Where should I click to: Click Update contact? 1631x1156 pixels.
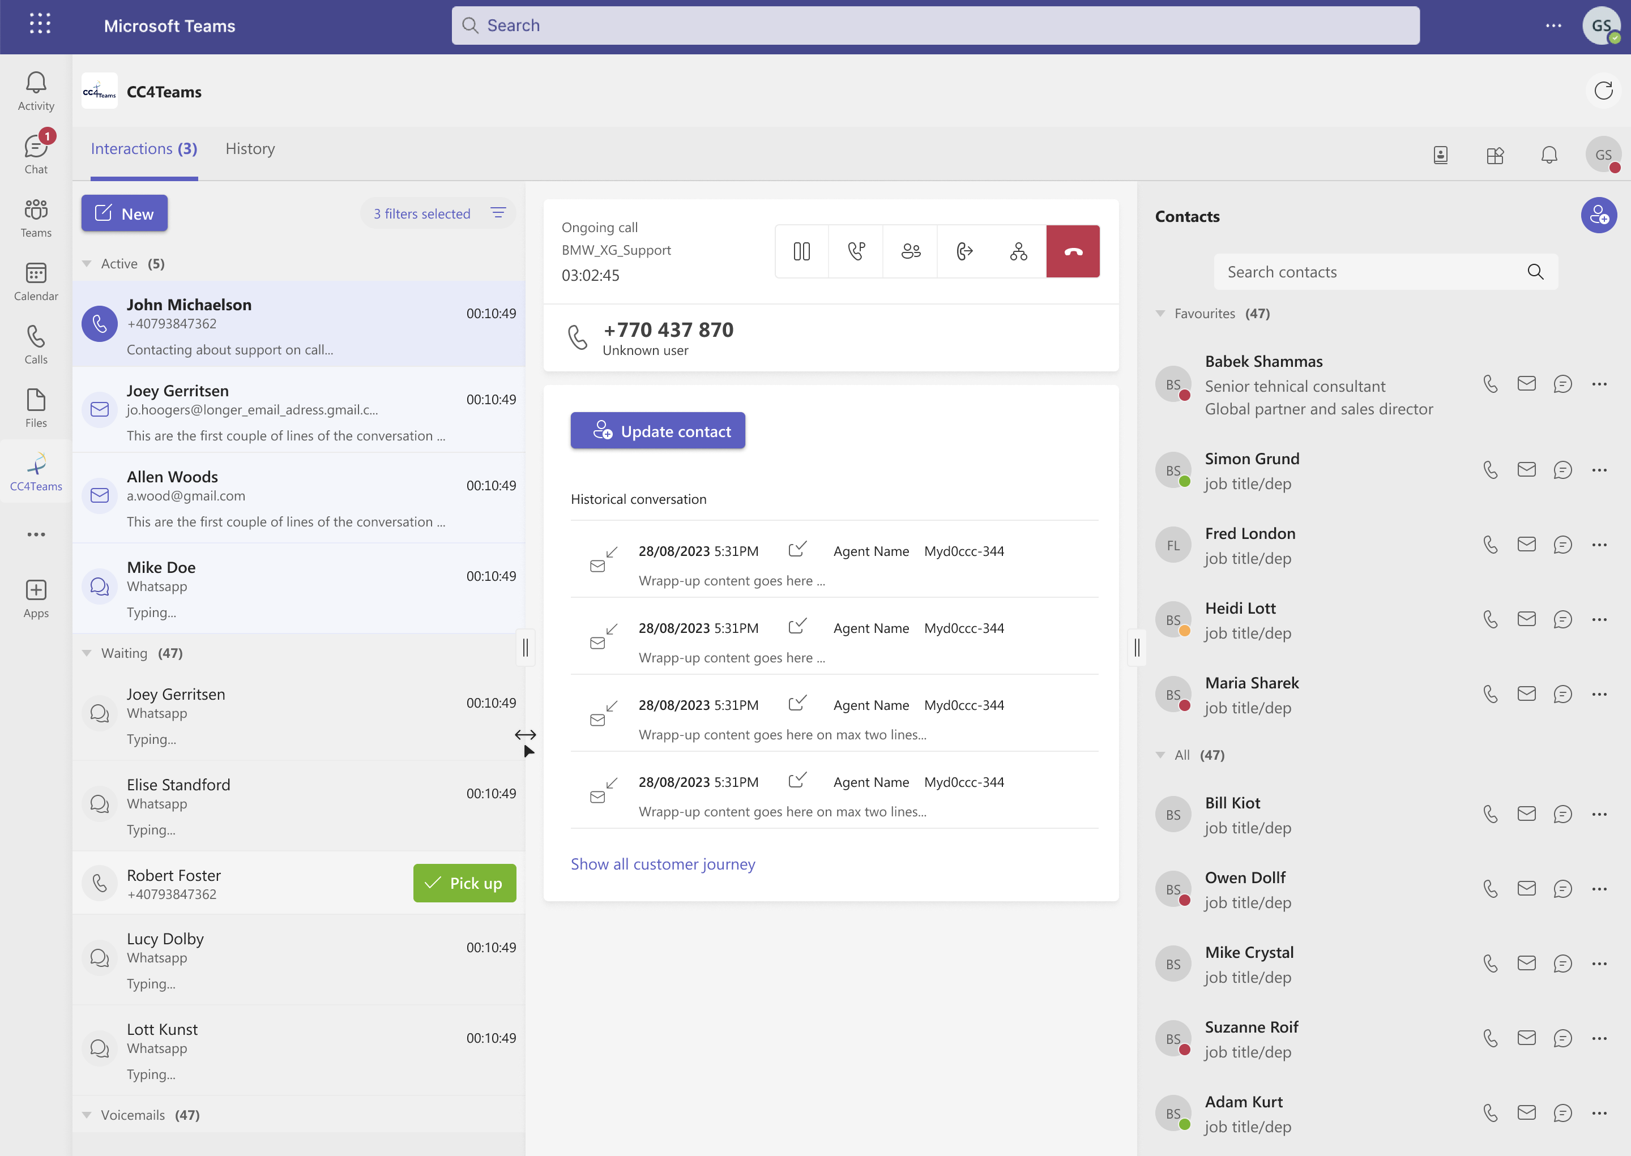coord(658,431)
